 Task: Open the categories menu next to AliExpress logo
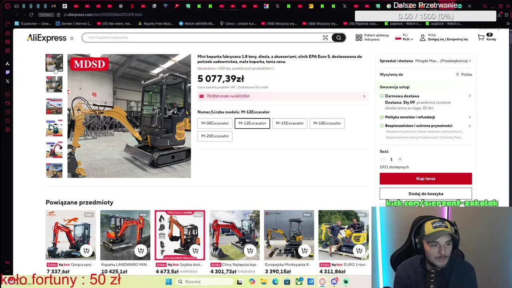pos(72,38)
